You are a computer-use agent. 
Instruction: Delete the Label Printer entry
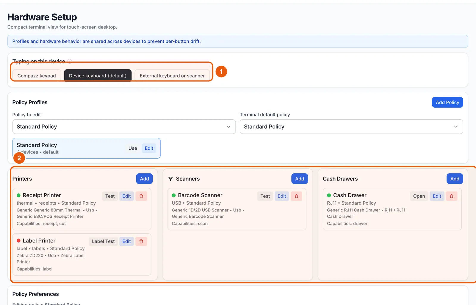(x=141, y=241)
